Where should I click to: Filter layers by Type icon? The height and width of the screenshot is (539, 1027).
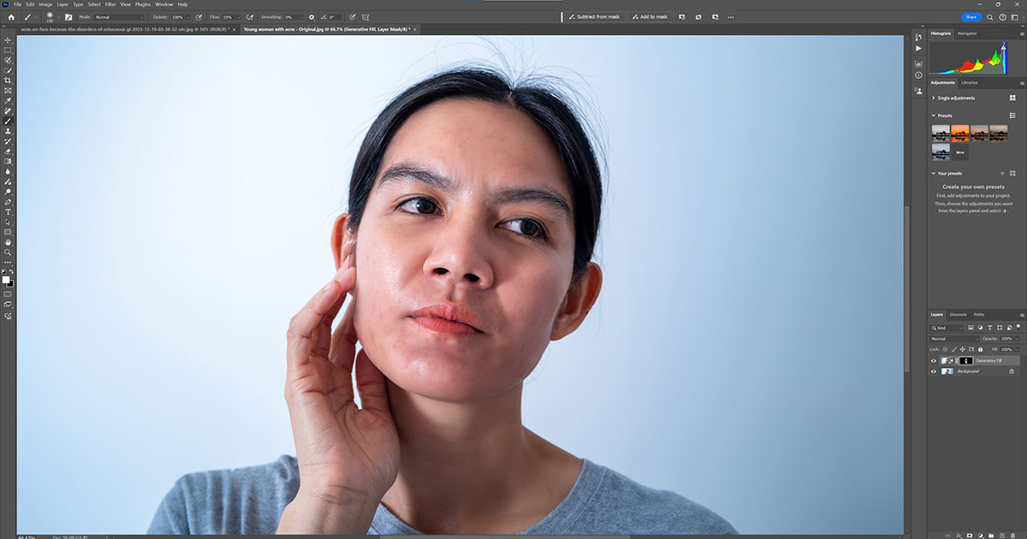coord(990,328)
